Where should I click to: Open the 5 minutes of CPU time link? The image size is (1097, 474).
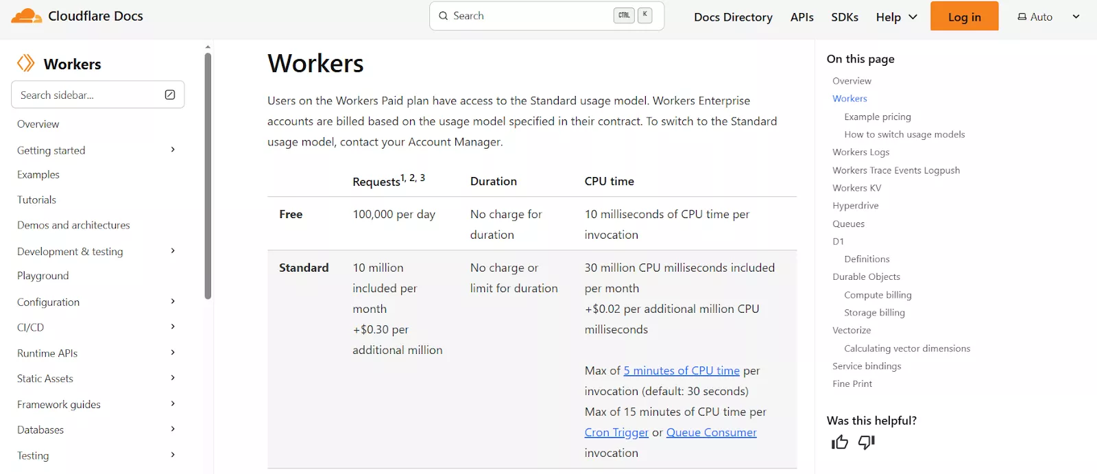(682, 370)
